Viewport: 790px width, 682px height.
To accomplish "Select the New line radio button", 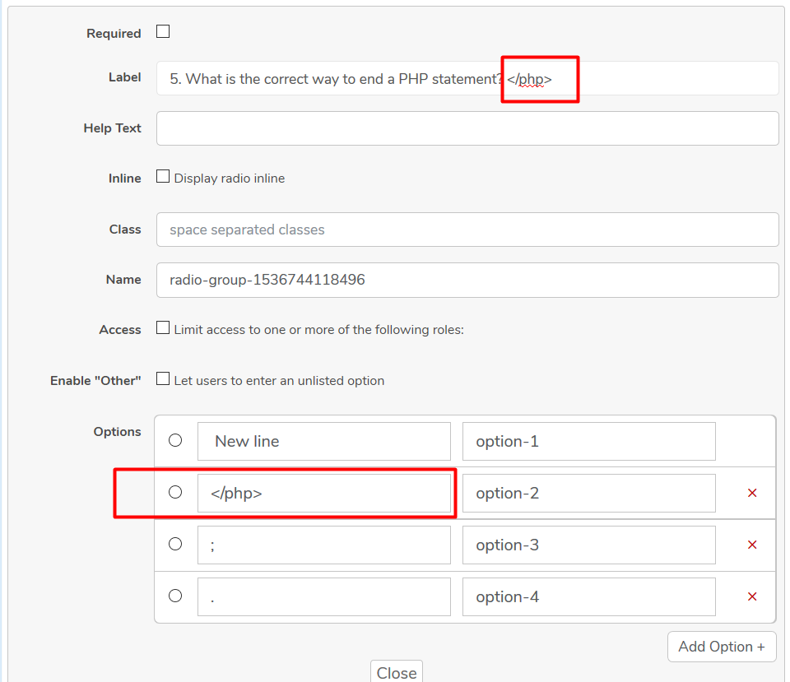I will click(174, 439).
